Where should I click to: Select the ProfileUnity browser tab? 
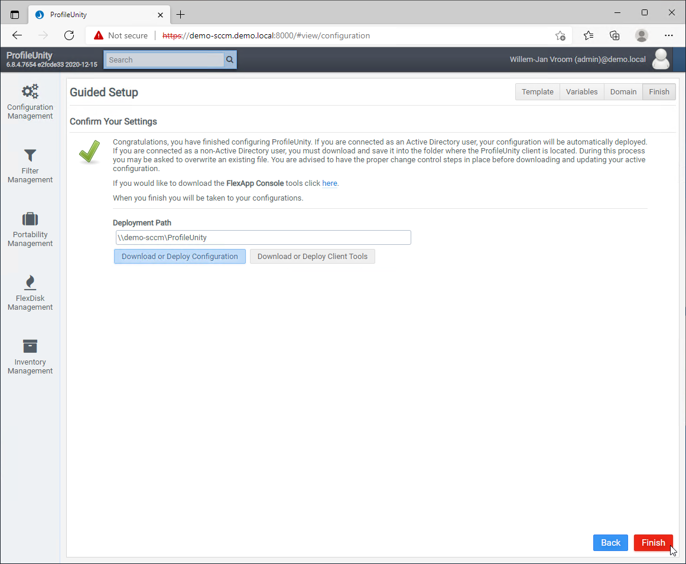(x=99, y=14)
